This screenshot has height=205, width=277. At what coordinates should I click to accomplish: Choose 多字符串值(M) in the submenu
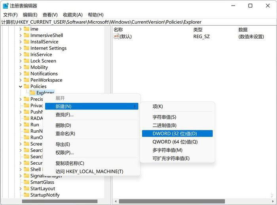pyautogui.click(x=177, y=150)
